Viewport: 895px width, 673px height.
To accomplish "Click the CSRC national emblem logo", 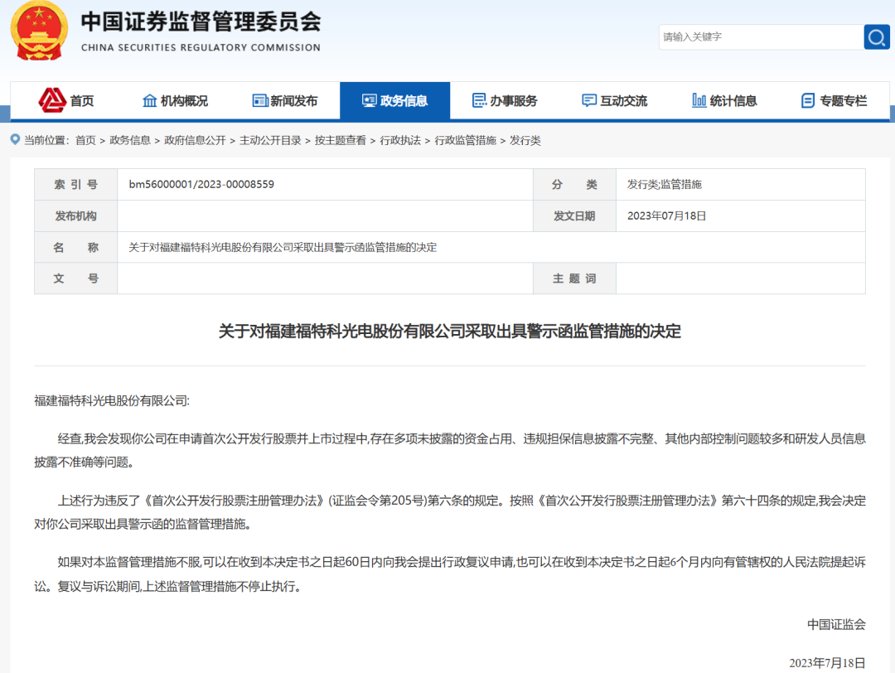I will [39, 31].
